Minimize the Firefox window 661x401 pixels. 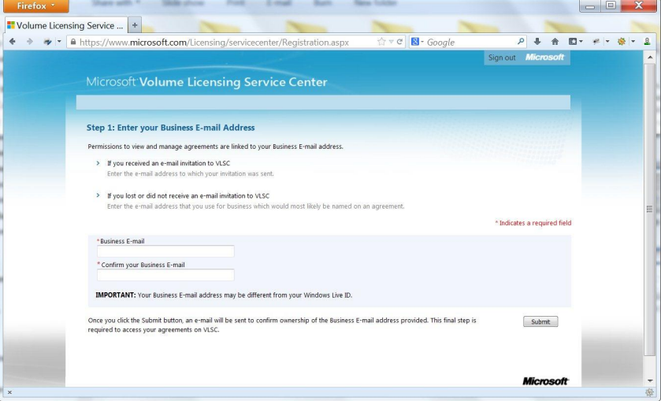590,6
